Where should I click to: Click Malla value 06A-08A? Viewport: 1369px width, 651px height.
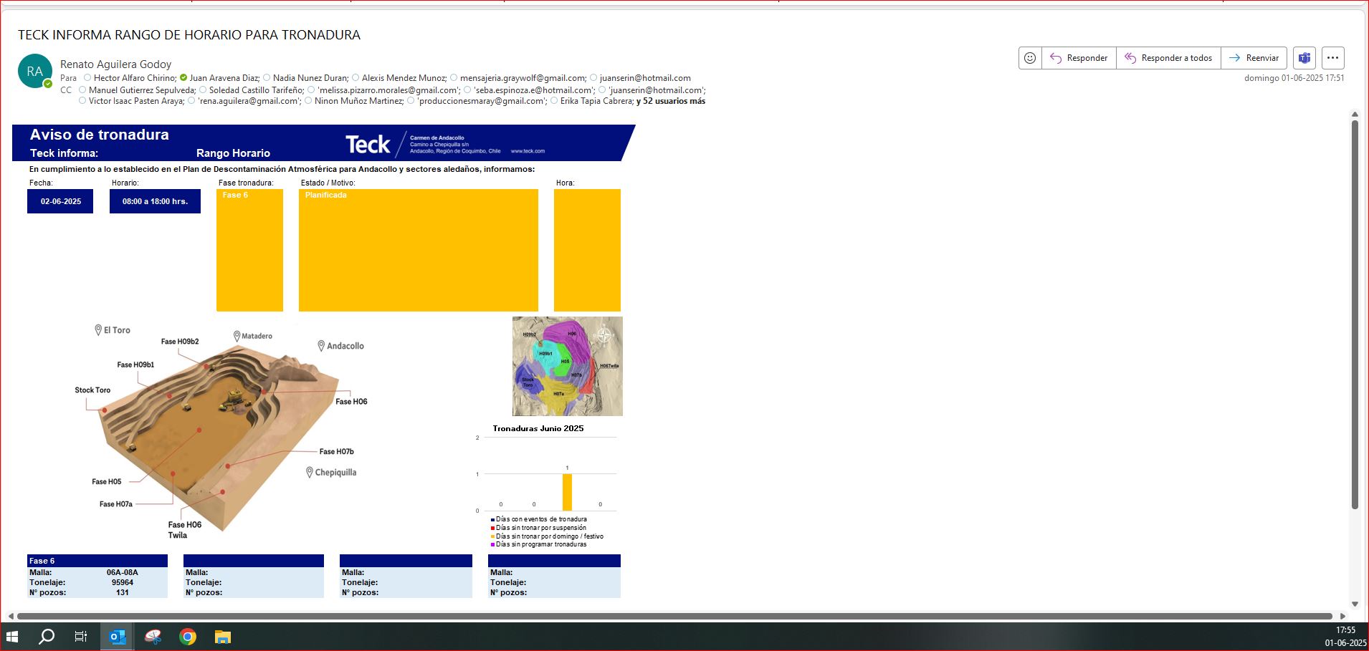pos(123,572)
